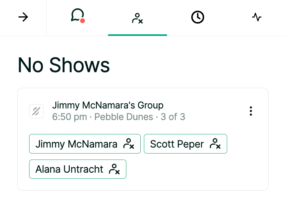Click the Scott Peper player chip
This screenshot has width=287, height=201.
pos(177,144)
